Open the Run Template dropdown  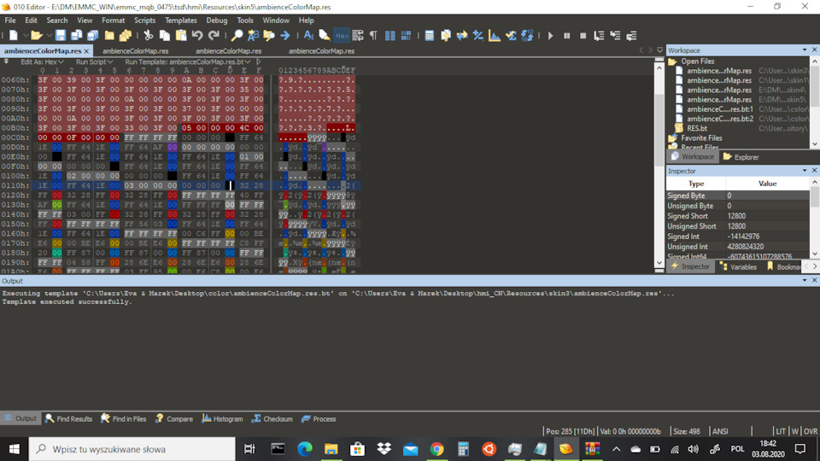point(187,61)
